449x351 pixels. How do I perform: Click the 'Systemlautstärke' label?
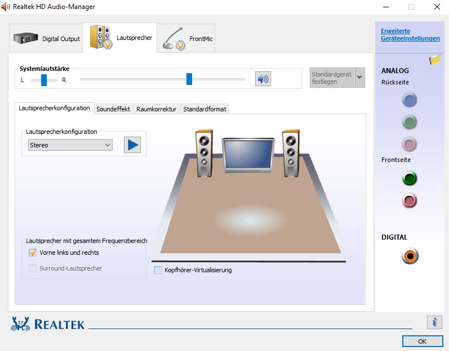click(x=45, y=69)
